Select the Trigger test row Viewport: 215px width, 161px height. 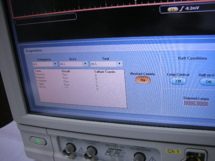(68, 85)
